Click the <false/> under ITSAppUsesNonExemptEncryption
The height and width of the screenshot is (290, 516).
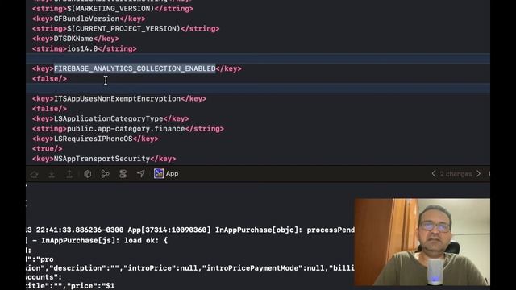tap(49, 109)
